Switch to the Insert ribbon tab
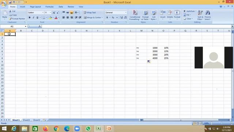This screenshot has height=132, width=234. click(23, 7)
